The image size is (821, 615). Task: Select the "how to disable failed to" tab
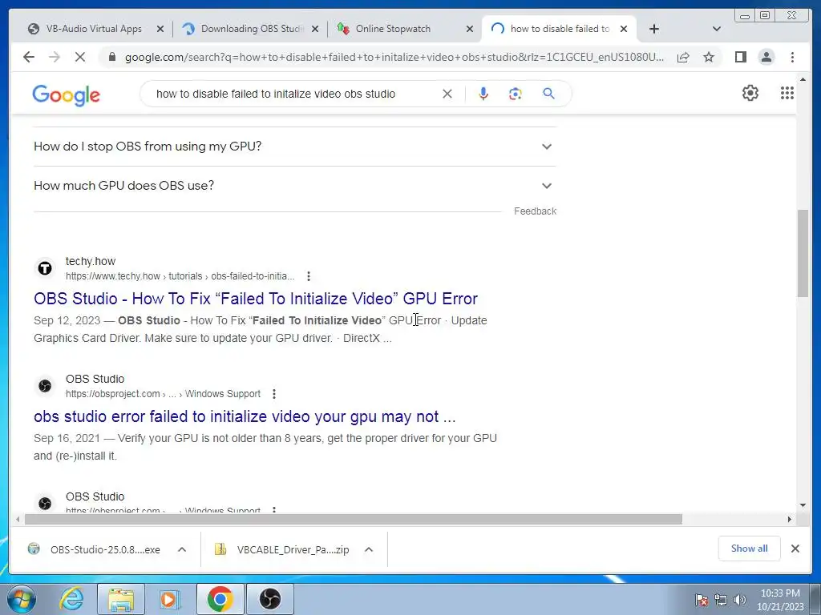click(559, 29)
